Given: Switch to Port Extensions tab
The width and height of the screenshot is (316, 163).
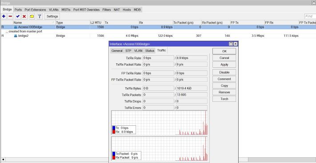Looking at the screenshot, I should click(x=35, y=10).
